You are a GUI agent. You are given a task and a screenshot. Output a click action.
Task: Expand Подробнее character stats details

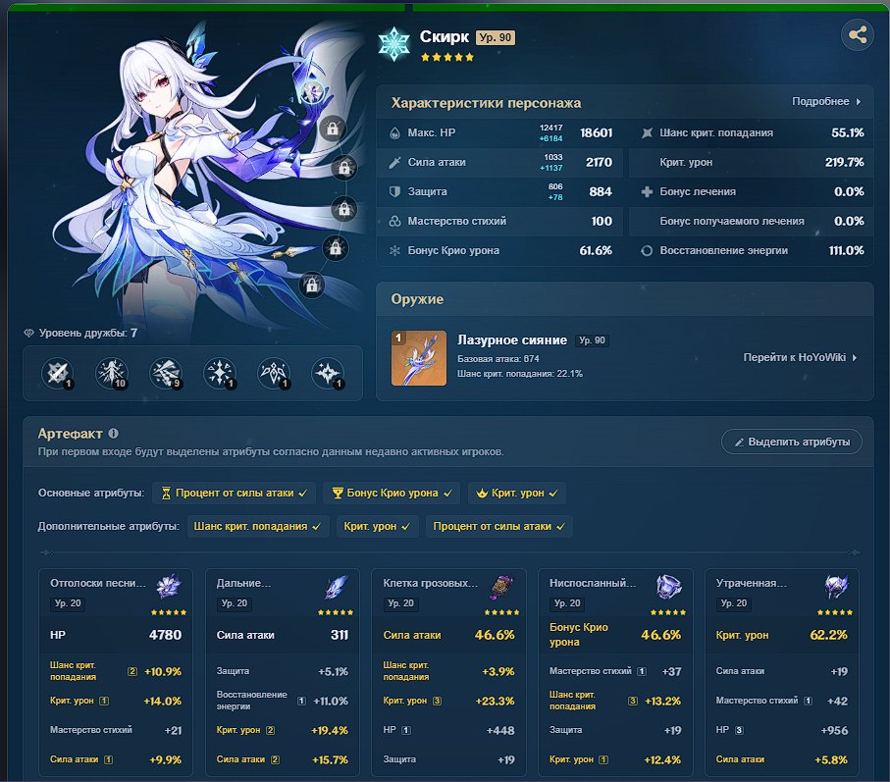point(826,102)
